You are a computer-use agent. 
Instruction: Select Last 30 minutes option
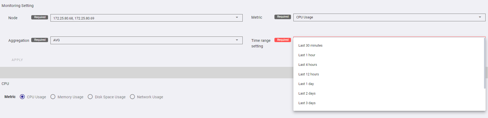(310, 46)
